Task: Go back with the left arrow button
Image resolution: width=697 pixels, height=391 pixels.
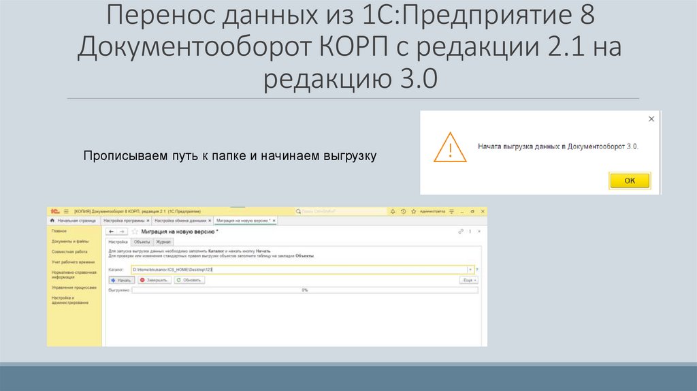Action: 111,232
